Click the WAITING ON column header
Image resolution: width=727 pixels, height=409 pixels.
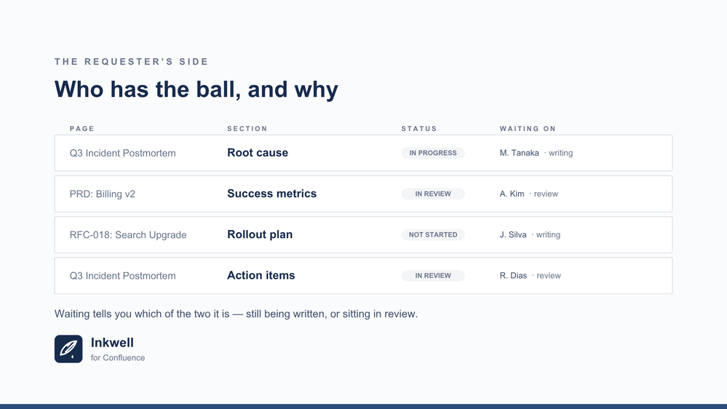528,129
